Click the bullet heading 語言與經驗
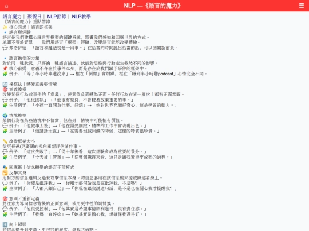The image size is (309, 231). [x=20, y=32]
